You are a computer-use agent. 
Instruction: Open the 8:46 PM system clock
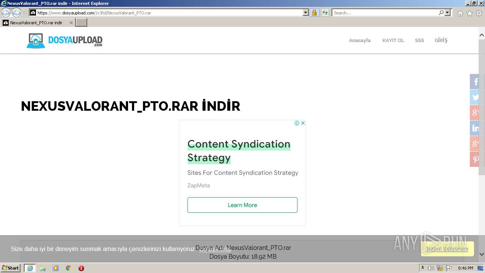click(466, 268)
